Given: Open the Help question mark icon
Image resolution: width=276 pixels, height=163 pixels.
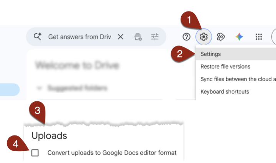Looking at the screenshot, I should pos(186,37).
